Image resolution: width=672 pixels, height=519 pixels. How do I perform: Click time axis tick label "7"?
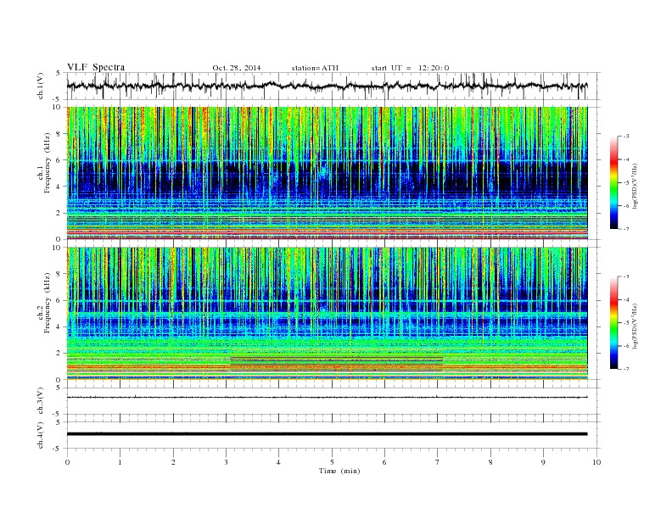tap(437, 462)
